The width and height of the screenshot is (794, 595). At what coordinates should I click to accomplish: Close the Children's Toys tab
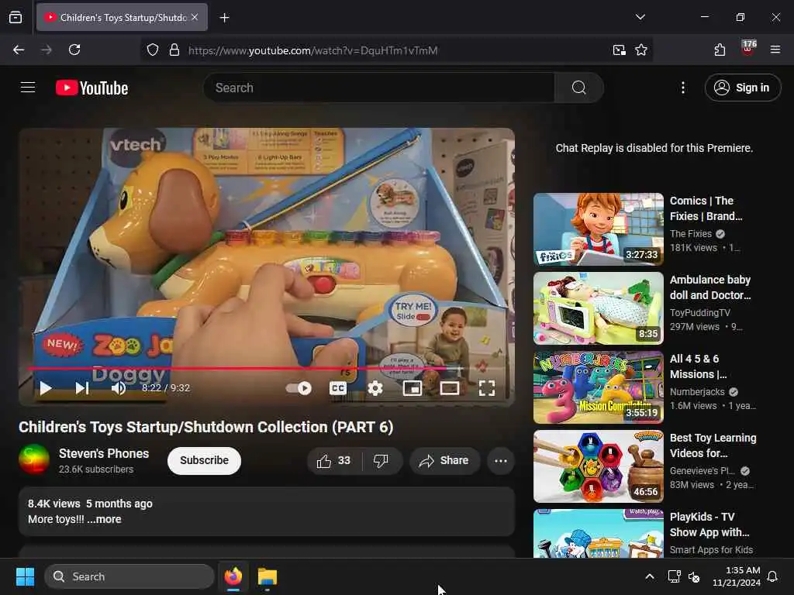point(195,17)
